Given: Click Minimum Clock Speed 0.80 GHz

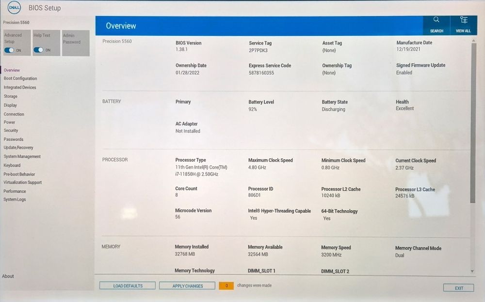Looking at the screenshot, I should [x=330, y=167].
